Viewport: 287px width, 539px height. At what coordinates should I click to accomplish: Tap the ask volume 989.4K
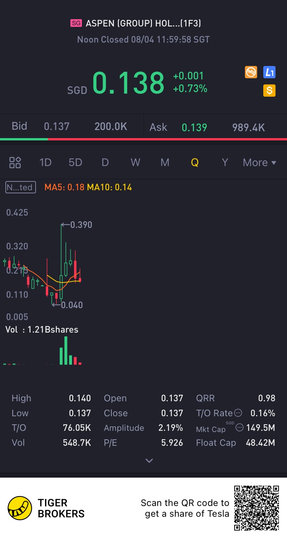249,127
